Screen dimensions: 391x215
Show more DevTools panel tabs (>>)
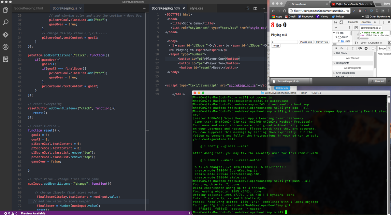[x=375, y=22]
